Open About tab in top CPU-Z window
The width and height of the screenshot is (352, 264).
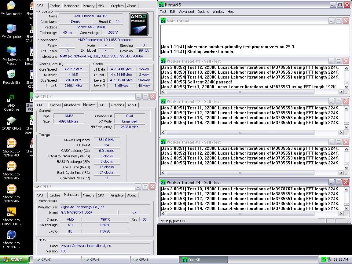(x=132, y=6)
